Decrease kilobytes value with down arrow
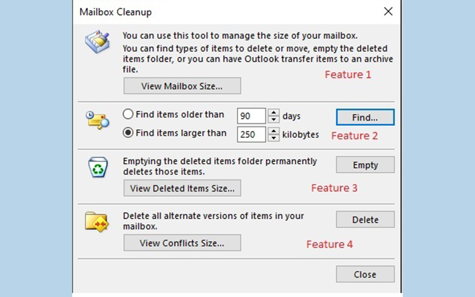 tap(273, 138)
